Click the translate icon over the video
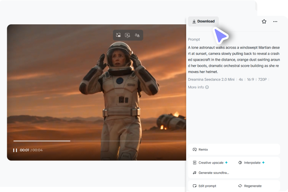Image resolution: width=288 pixels, height=192 pixels. click(137, 35)
